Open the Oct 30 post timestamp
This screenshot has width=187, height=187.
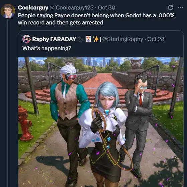click(x=107, y=8)
